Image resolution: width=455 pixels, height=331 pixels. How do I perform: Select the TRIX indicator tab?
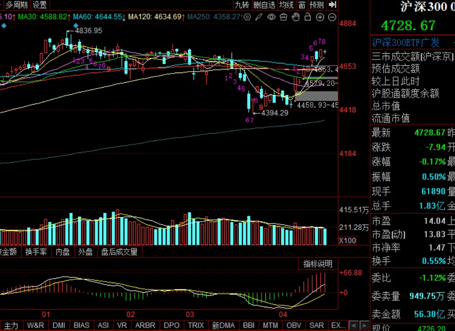coord(195,326)
